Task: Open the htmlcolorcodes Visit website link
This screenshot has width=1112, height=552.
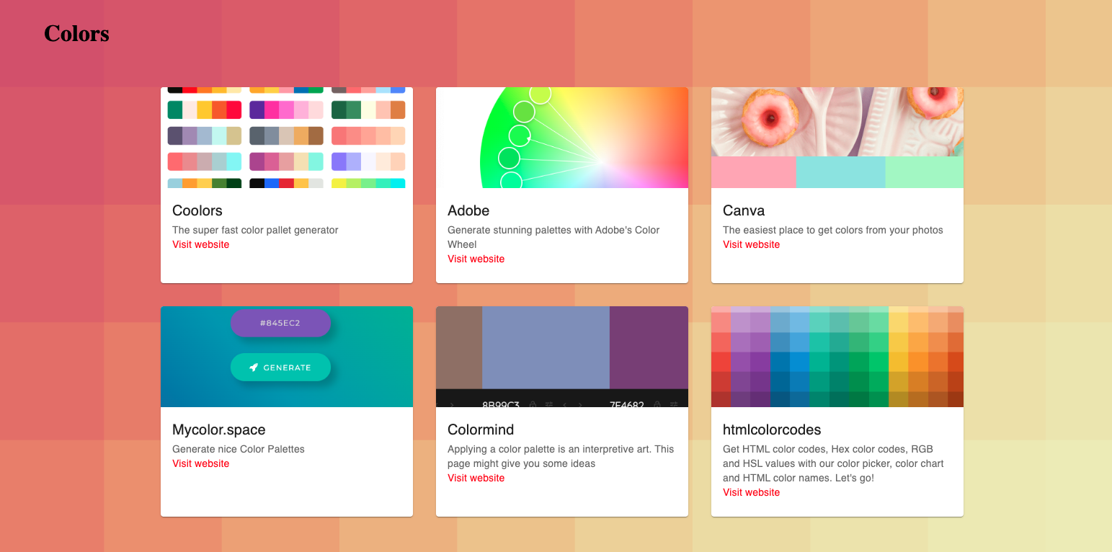Action: tap(751, 492)
